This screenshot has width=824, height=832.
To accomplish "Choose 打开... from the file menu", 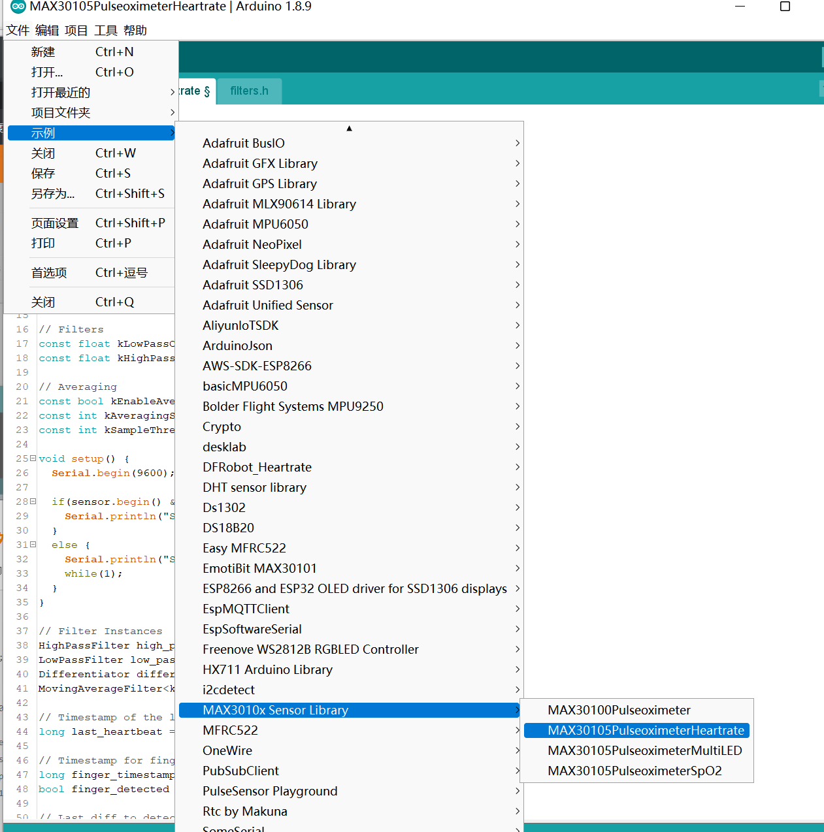I will (91, 72).
